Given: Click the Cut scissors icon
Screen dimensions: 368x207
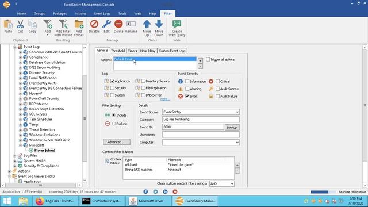Looking at the screenshot, I should tap(21, 24).
